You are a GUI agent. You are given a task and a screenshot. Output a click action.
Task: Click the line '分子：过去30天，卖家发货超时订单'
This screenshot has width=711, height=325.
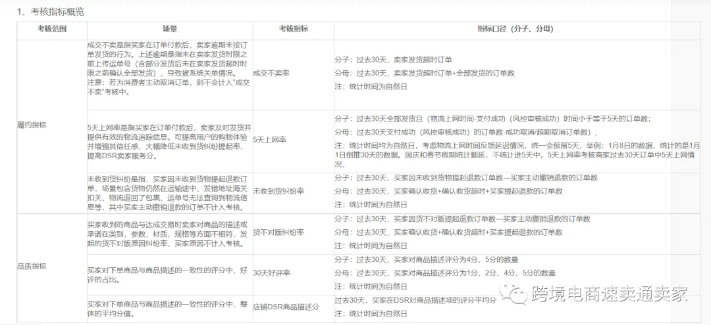393,60
